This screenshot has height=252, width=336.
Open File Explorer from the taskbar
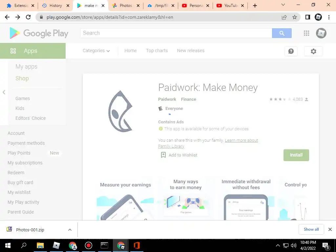[x=40, y=245]
